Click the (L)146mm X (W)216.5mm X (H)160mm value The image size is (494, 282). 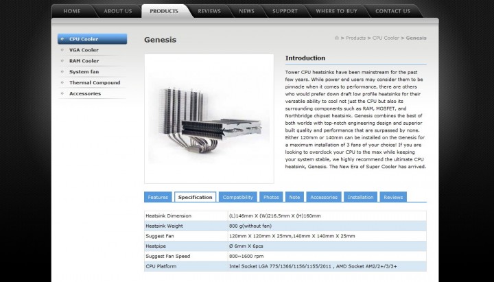274,216
